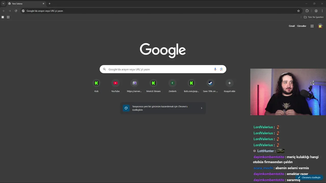
Task: Search by image with Google Lens icon
Action: (x=221, y=69)
